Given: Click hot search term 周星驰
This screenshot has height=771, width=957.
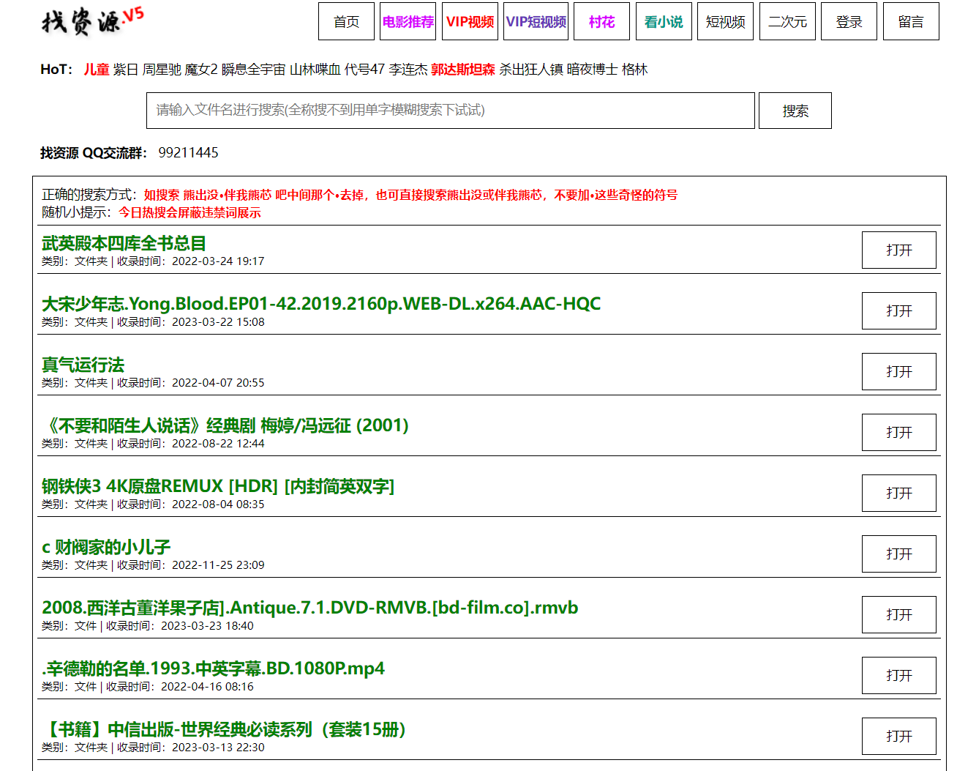Looking at the screenshot, I should [x=161, y=70].
